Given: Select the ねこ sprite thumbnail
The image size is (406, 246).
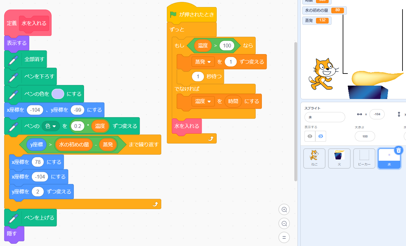Looking at the screenshot, I should 314,158.
